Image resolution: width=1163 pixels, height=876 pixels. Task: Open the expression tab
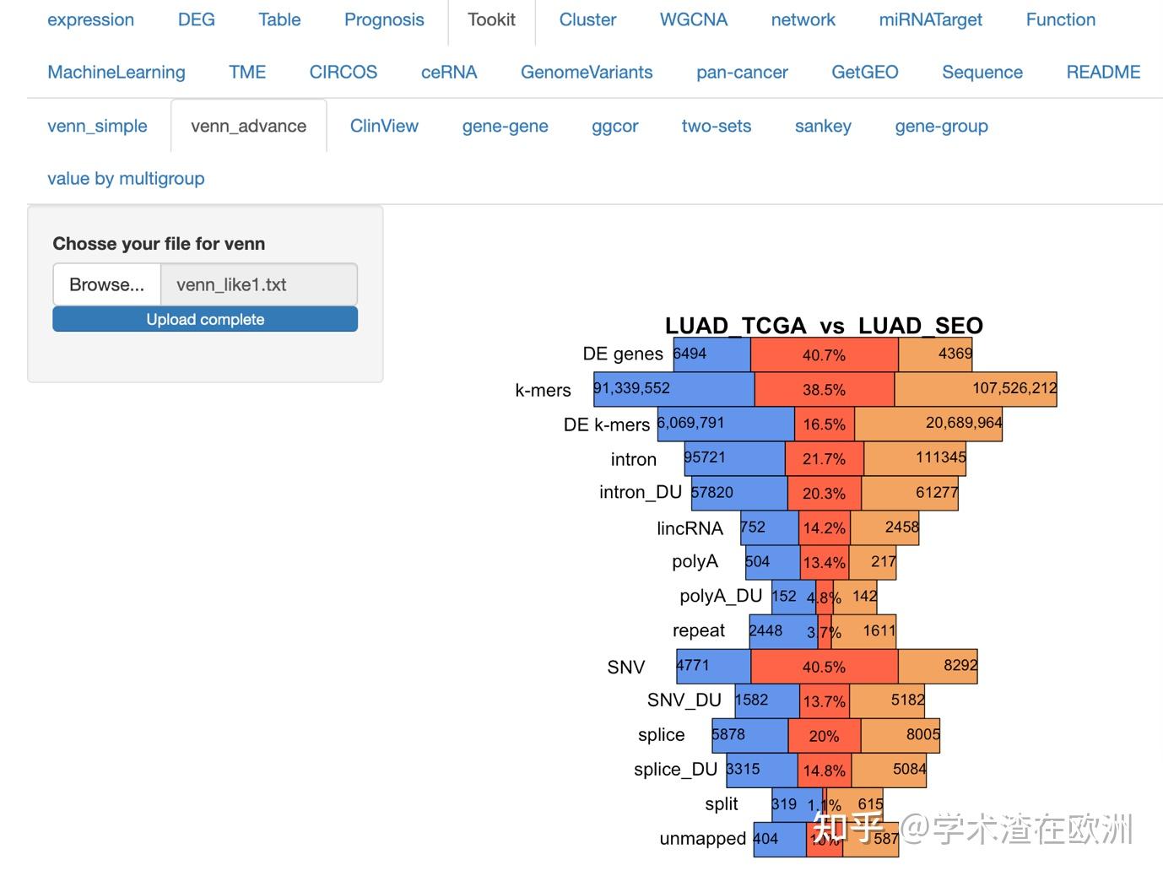coord(90,20)
